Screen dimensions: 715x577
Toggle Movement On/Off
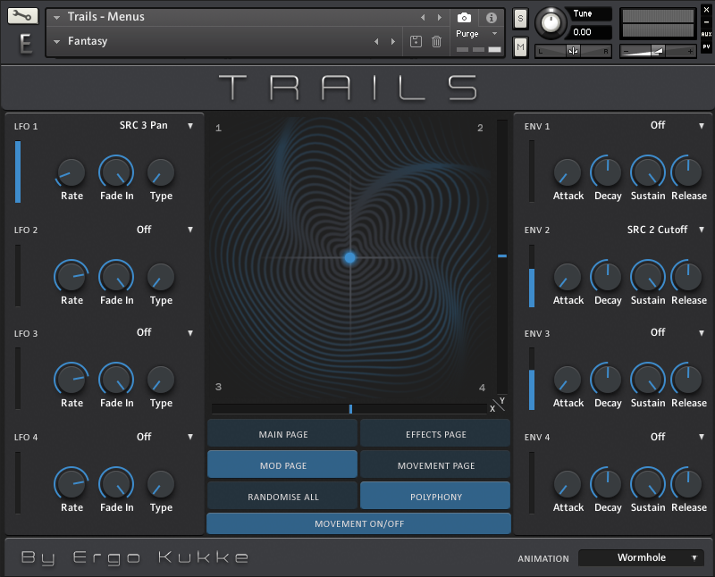point(358,523)
